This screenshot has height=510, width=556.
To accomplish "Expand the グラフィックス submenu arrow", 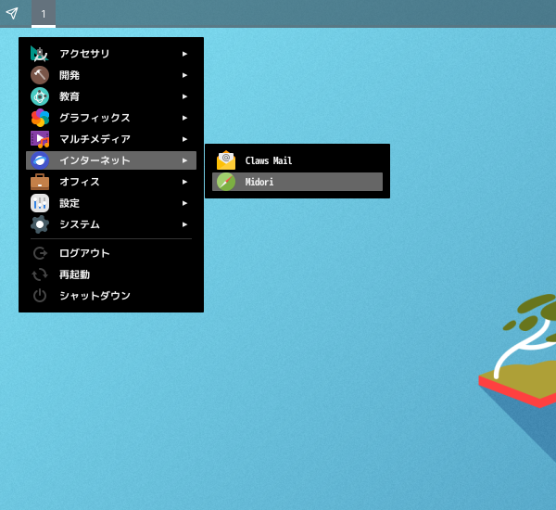I will coord(184,118).
